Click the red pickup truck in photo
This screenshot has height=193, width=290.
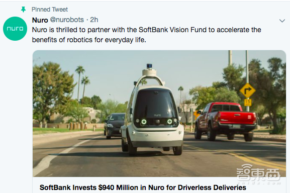click(226, 122)
